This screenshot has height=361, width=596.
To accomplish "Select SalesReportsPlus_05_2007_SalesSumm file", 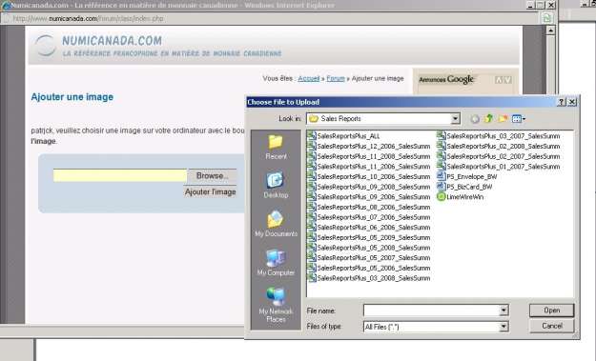I will (369, 258).
